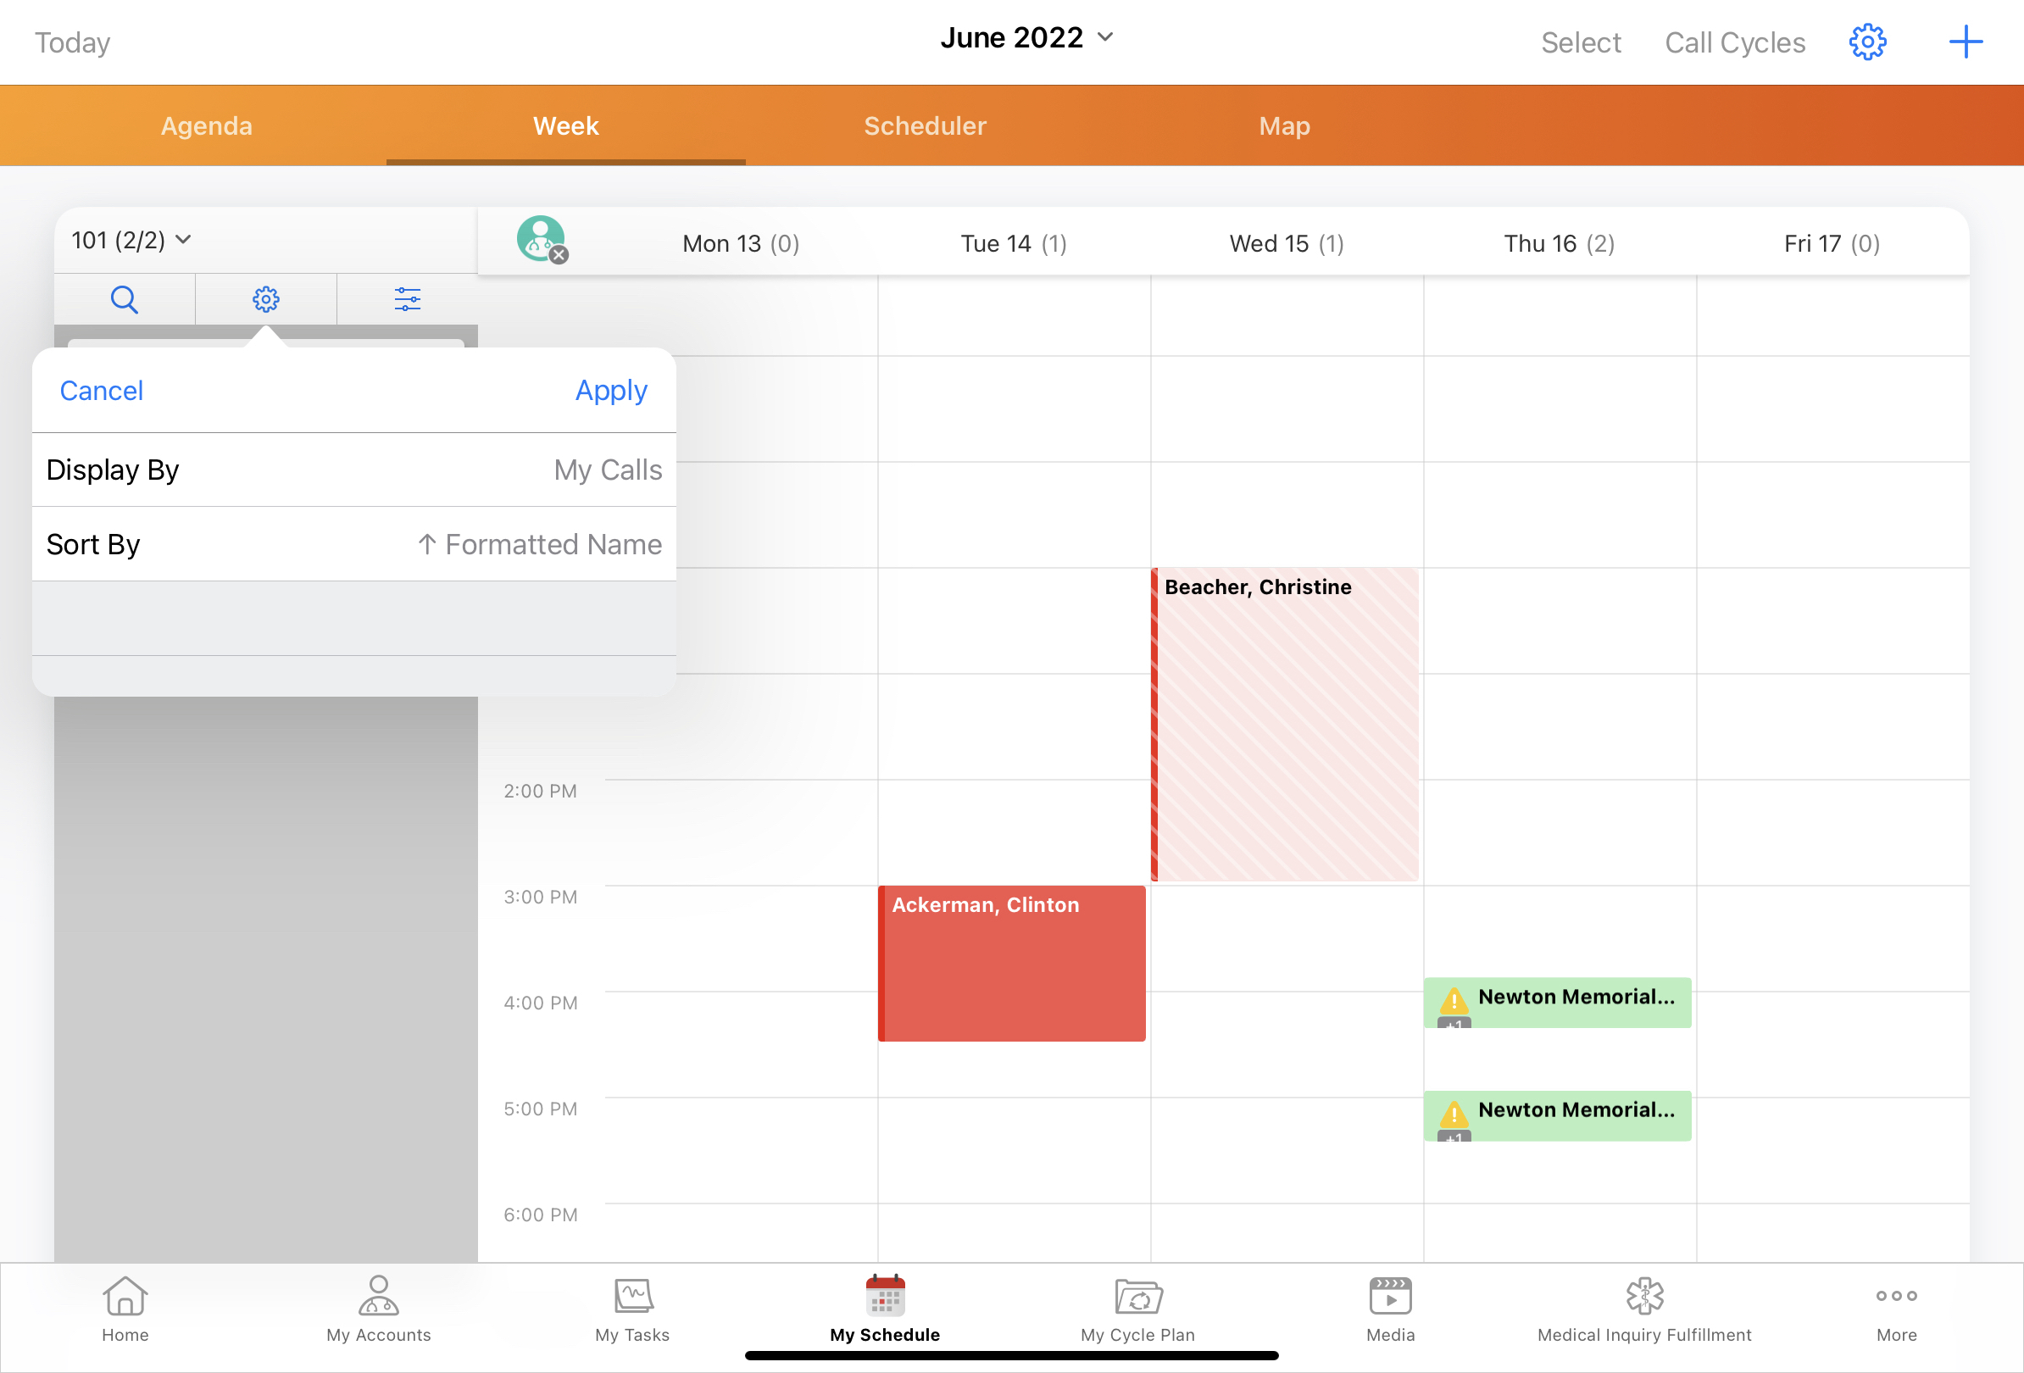Image resolution: width=2024 pixels, height=1373 pixels.
Task: Expand the 101 (2/2) list dropdown
Action: (131, 241)
